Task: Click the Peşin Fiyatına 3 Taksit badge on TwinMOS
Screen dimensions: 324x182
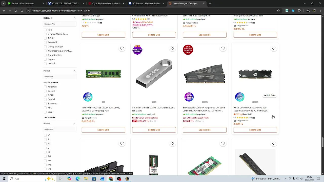Action: click(x=88, y=97)
